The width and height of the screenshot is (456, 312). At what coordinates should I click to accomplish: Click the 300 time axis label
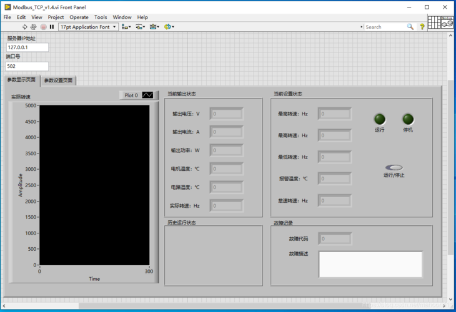[x=149, y=271]
